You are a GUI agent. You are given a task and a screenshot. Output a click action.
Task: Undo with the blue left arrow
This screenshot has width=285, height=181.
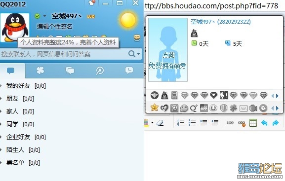pyautogui.click(x=264, y=123)
